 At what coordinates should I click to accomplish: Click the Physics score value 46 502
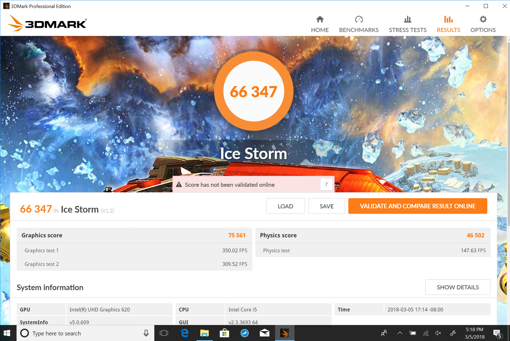coord(475,235)
